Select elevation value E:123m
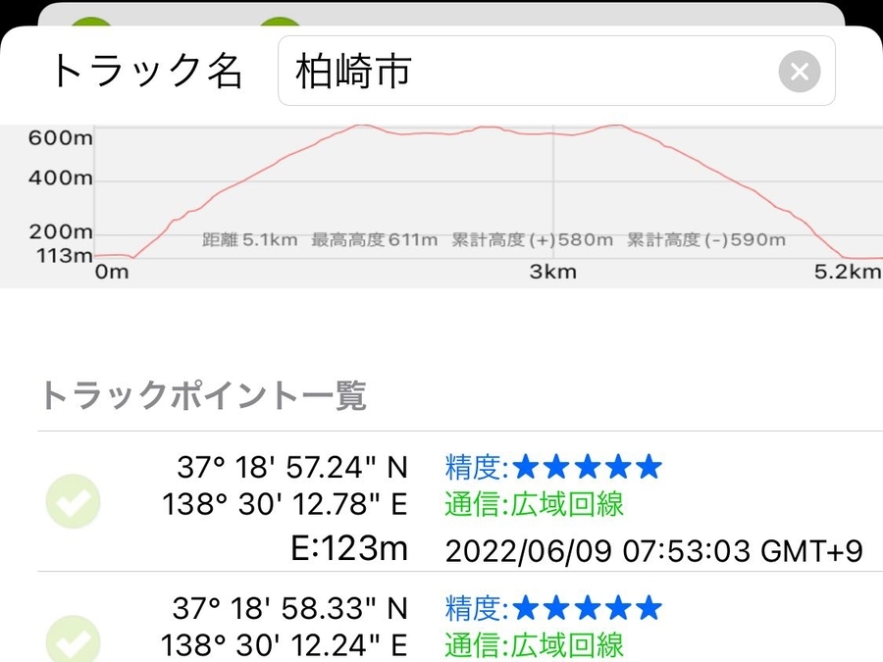The image size is (883, 662). point(348,548)
